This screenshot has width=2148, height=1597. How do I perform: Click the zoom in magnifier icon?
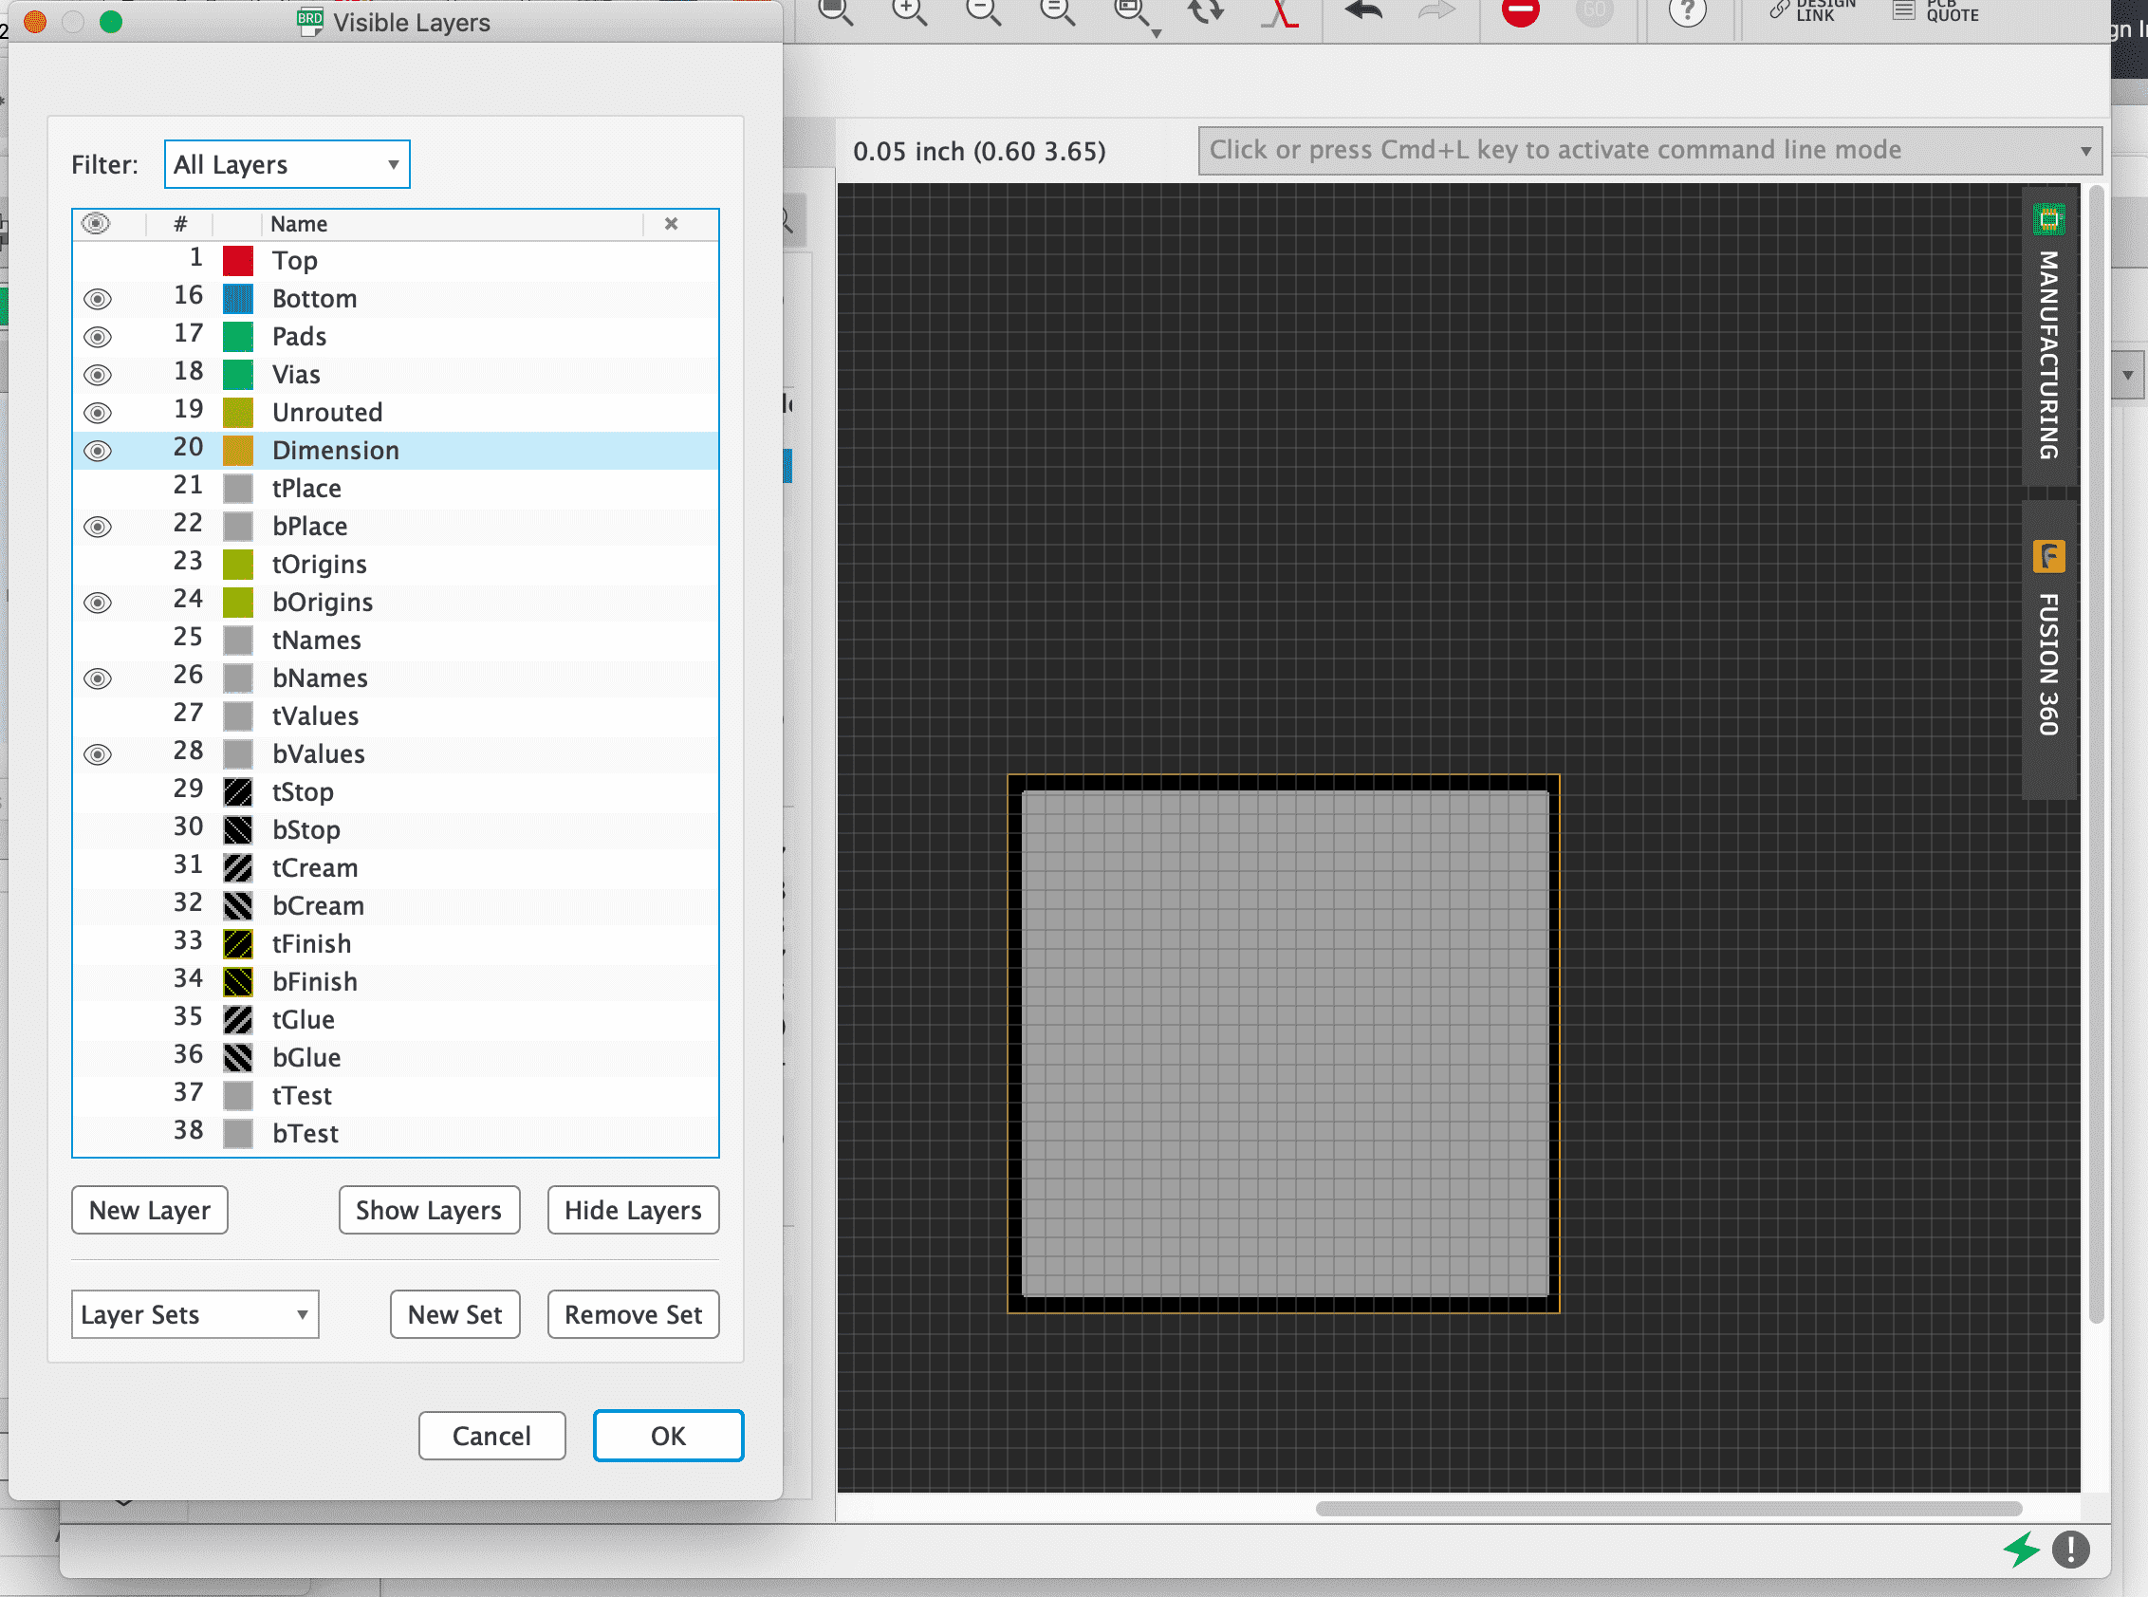click(x=908, y=11)
